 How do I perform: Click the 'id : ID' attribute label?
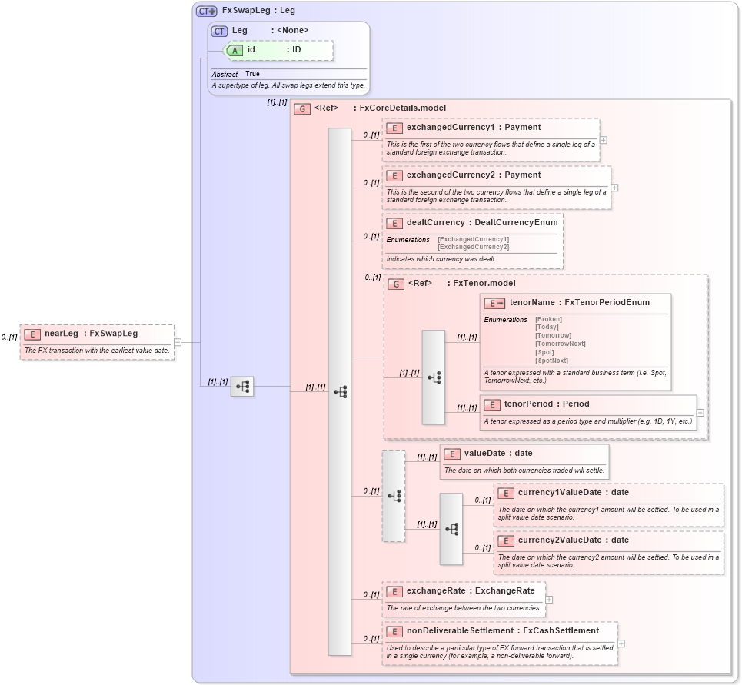click(274, 50)
